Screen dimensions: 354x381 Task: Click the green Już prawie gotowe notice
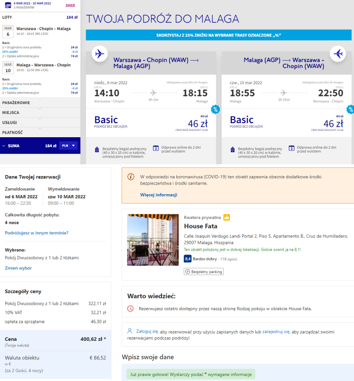tap(191, 374)
